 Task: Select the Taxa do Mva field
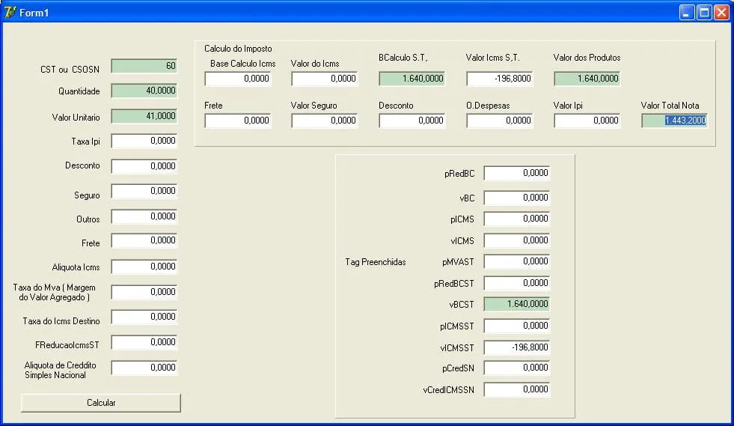[144, 292]
